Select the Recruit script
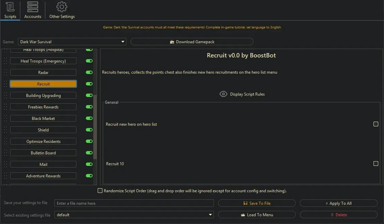384x224 pixels. pyautogui.click(x=43, y=84)
